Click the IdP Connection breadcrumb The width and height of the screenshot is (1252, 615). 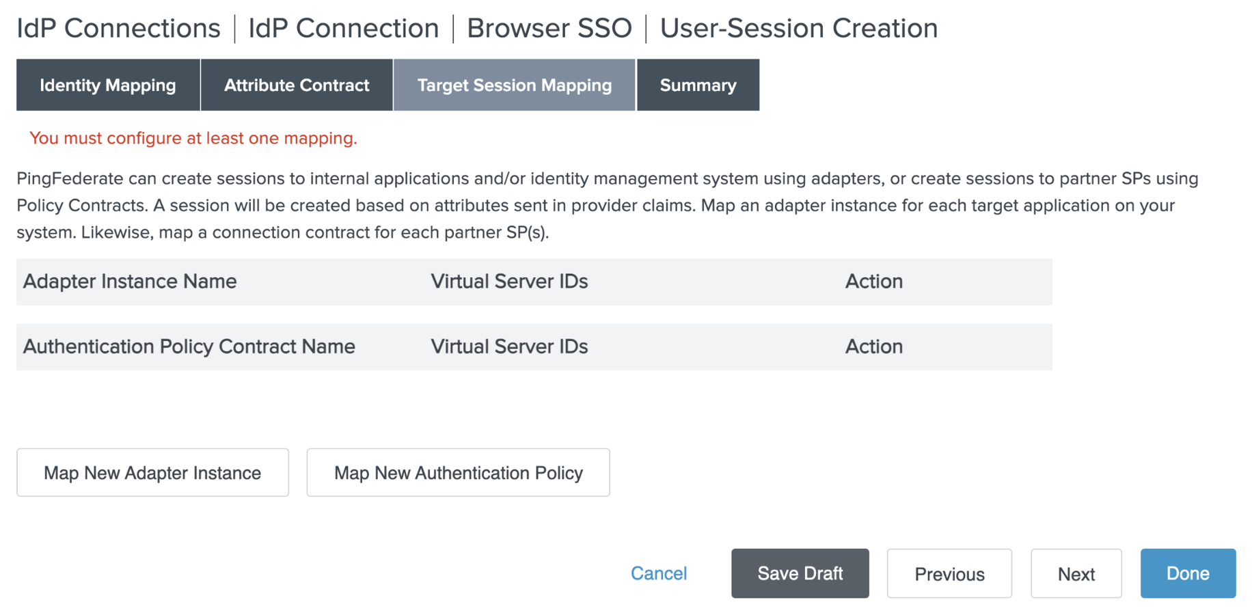tap(343, 29)
